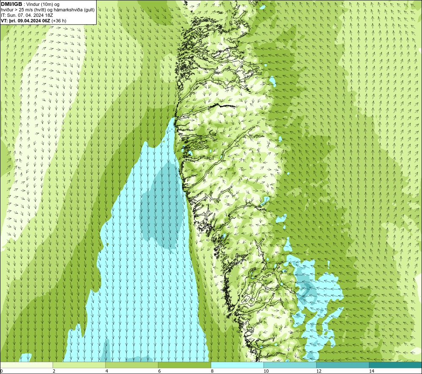Click the dark green 6–8 m/s legend swatch

coord(185,365)
